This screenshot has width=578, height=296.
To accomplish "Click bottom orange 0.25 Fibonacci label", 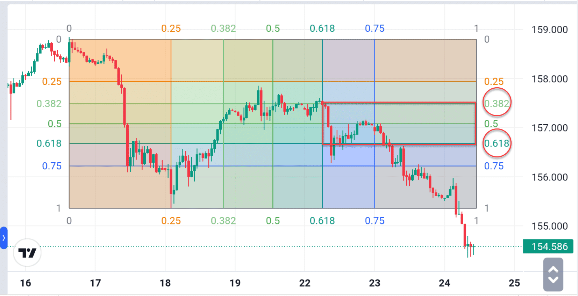I will pyautogui.click(x=171, y=221).
